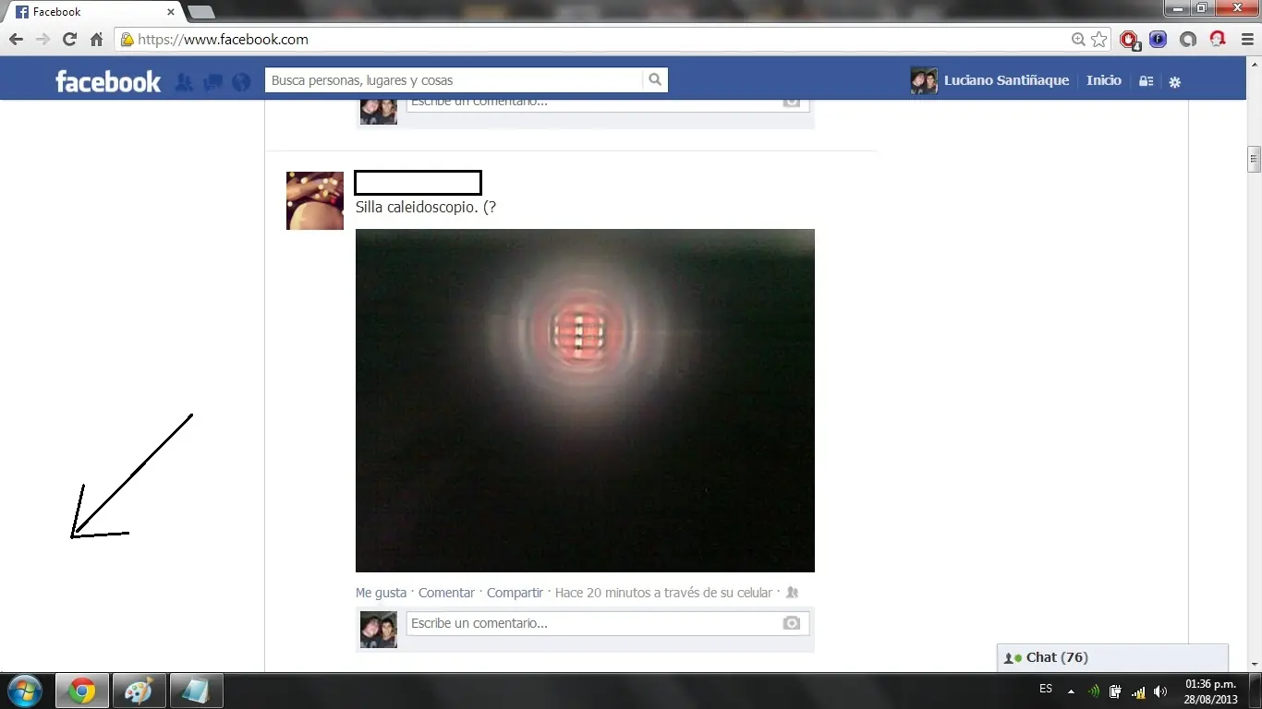This screenshot has height=709, width=1262.
Task: Go to Inicio in Facebook header
Action: 1104,80
